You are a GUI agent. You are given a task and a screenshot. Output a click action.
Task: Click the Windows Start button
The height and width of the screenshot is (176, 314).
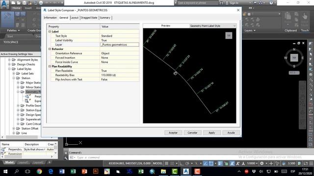5,172
